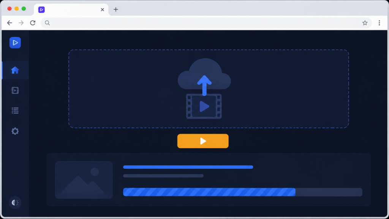The height and width of the screenshot is (219, 389).
Task: Click the search icon in the address bar
Action: (47, 23)
